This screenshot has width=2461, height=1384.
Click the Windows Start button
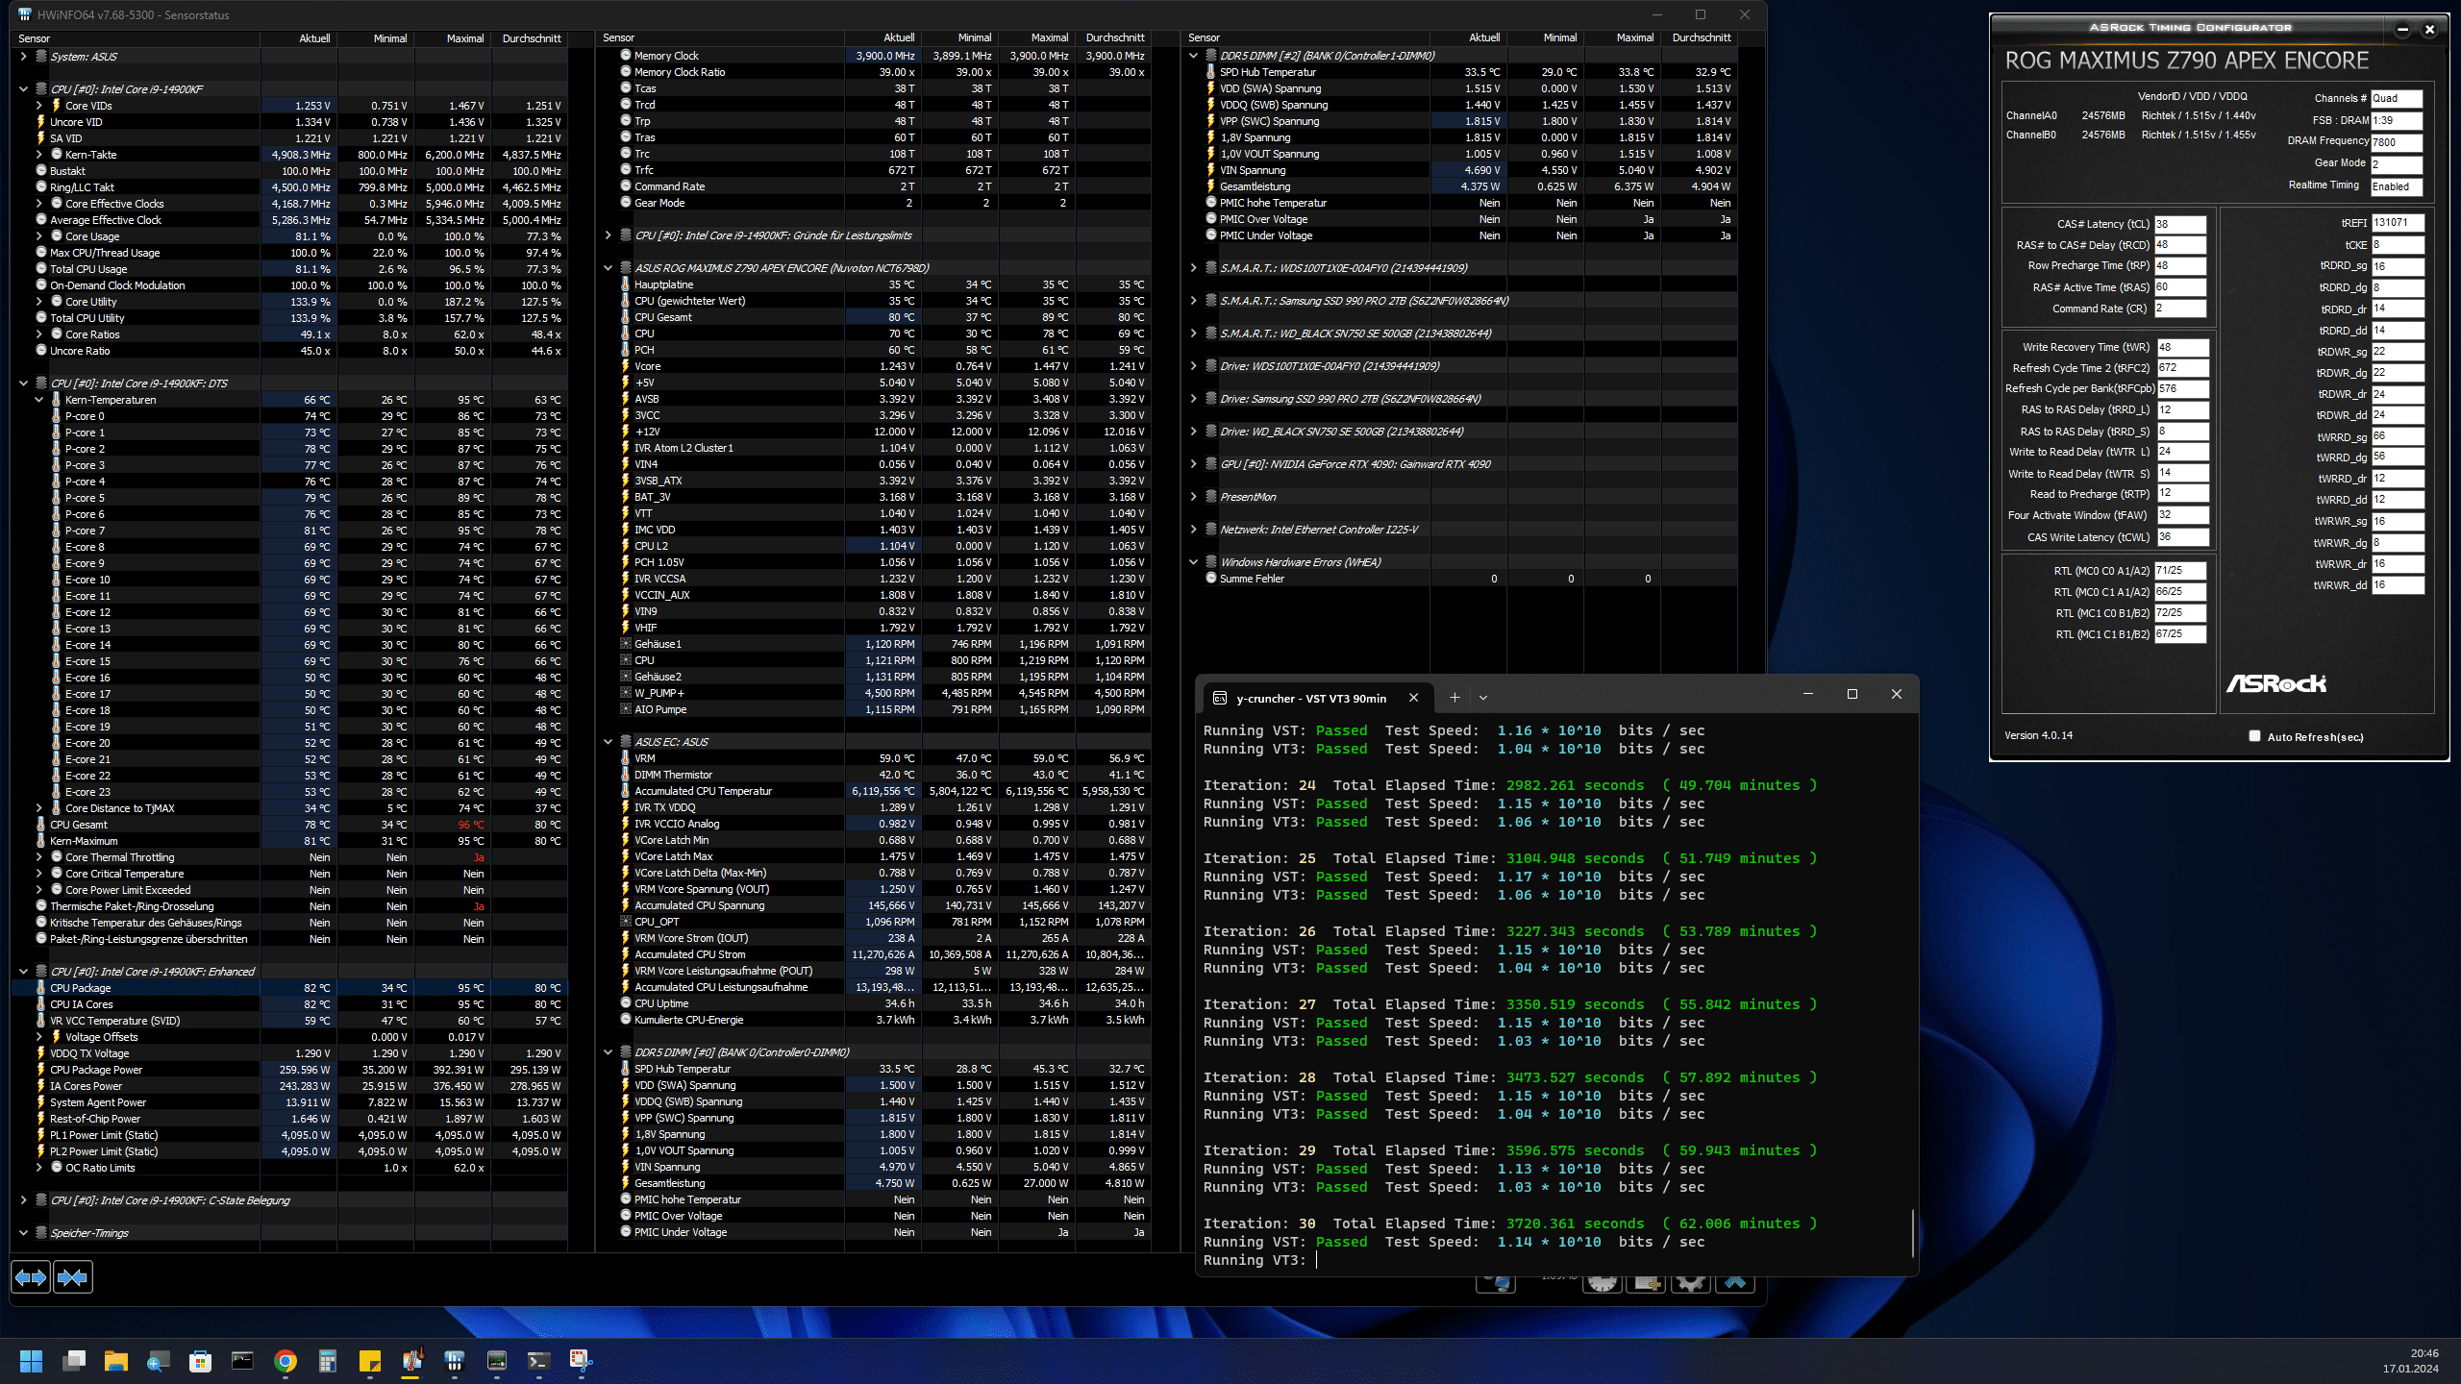(x=32, y=1361)
